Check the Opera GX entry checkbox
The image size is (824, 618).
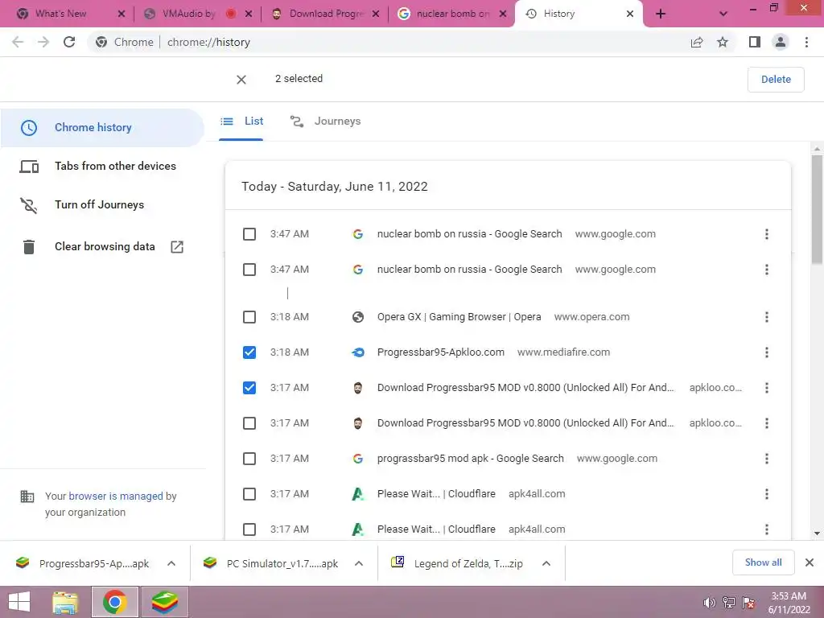coord(249,317)
